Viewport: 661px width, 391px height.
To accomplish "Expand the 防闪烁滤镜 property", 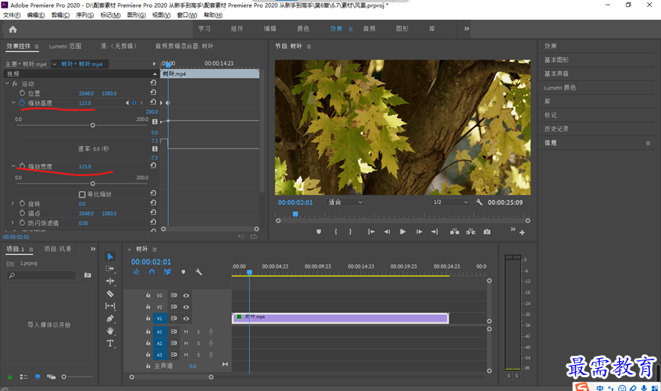I will click(13, 223).
